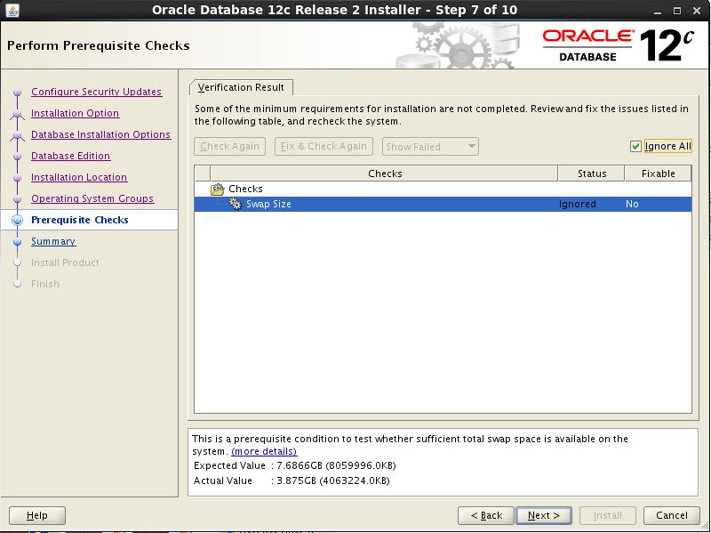Click the Summary step bullet
Image resolution: width=711 pixels, height=533 pixels.
coord(18,241)
